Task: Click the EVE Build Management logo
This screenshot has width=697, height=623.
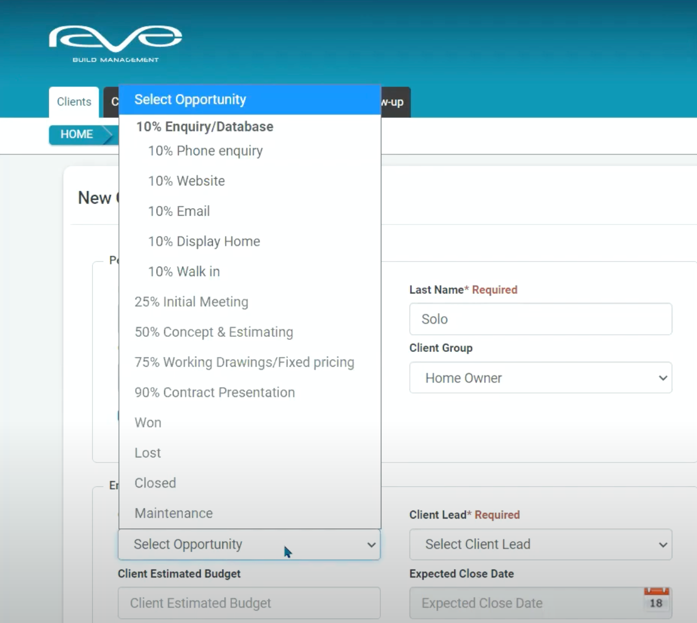Action: tap(115, 44)
